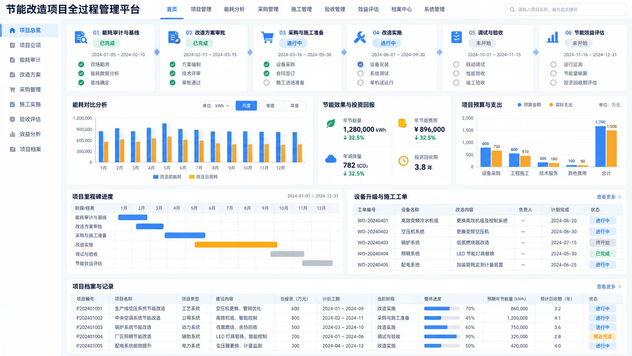632x356 pixels.
Task: Click the 查看更多 chevron in 设备升级与施工工单
Action: tap(620, 197)
